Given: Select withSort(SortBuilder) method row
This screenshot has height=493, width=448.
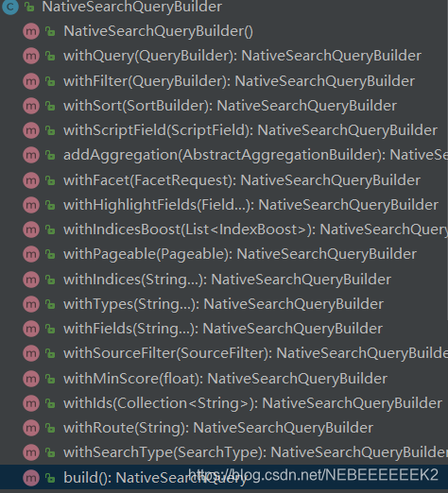Looking at the screenshot, I should coord(224,106).
